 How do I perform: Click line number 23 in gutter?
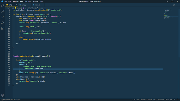9,56
